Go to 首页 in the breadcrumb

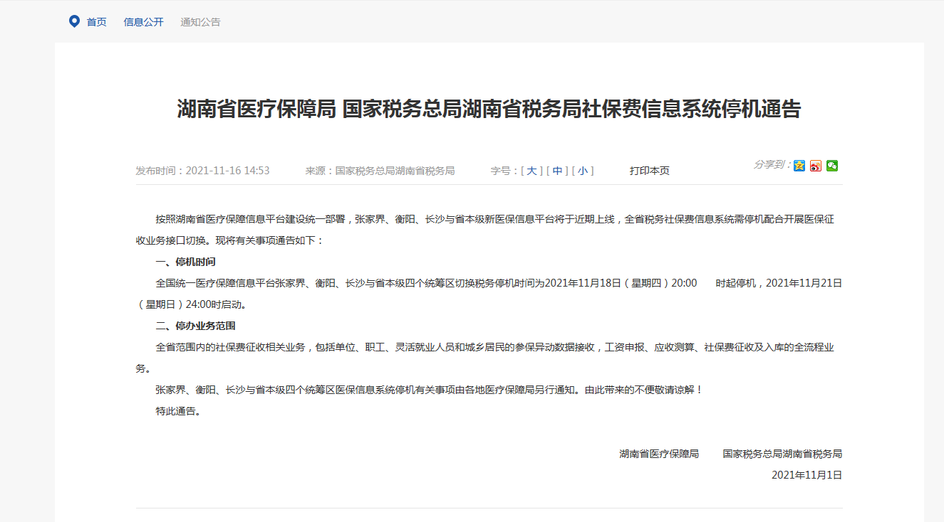(96, 22)
